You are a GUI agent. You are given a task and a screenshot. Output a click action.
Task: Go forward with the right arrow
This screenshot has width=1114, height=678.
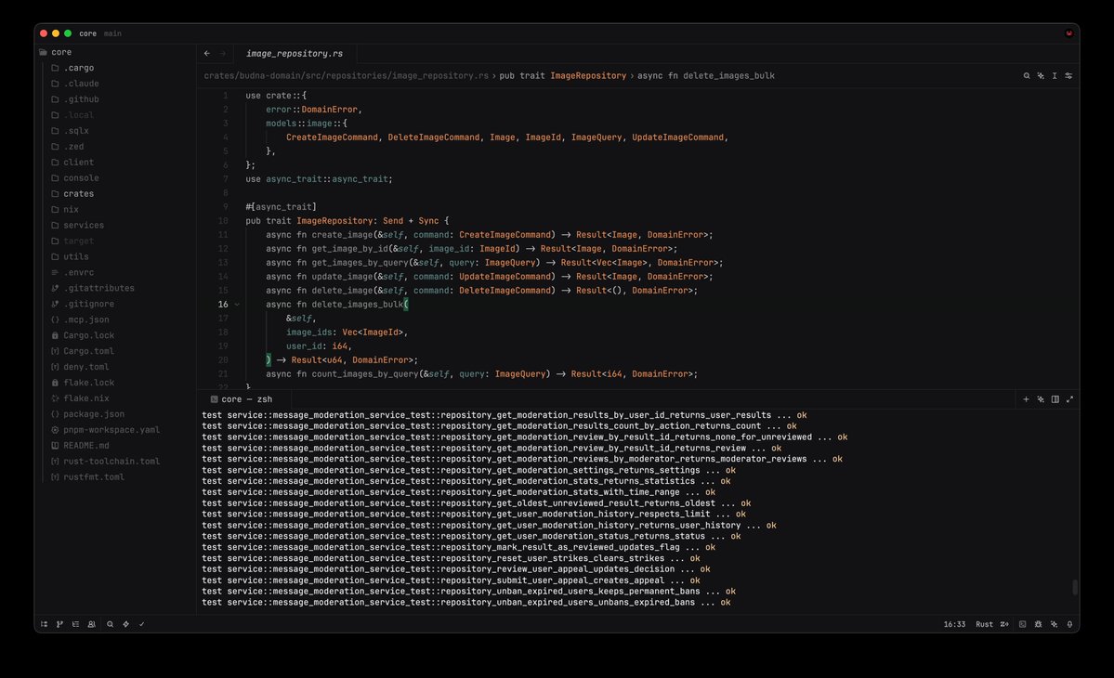[x=222, y=53]
